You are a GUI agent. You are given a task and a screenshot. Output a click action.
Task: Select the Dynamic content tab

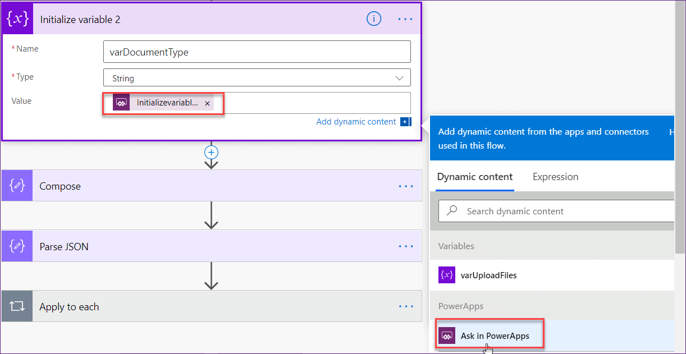pyautogui.click(x=474, y=177)
